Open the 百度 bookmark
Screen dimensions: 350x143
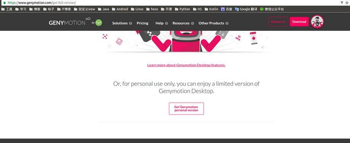227,9
